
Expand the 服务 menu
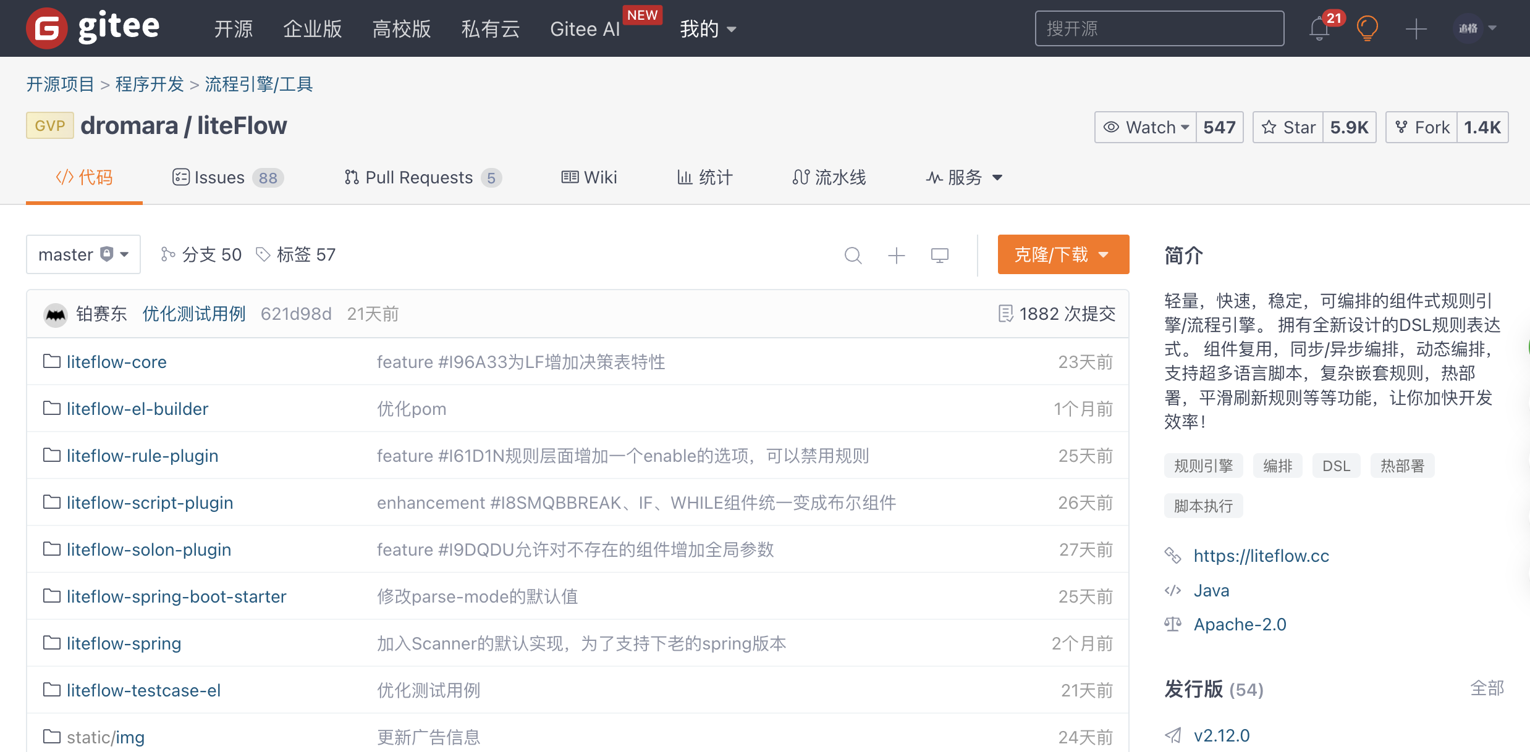[964, 178]
